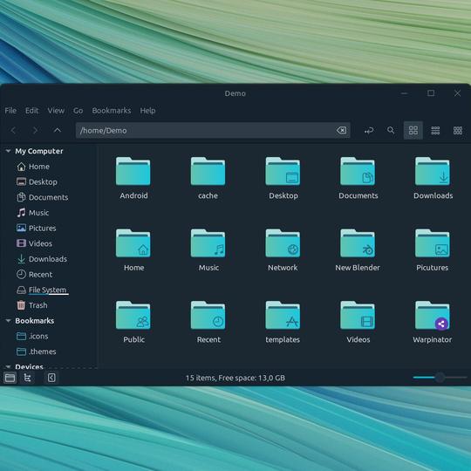Go to Home in the sidebar
The image size is (471, 471).
(33, 167)
